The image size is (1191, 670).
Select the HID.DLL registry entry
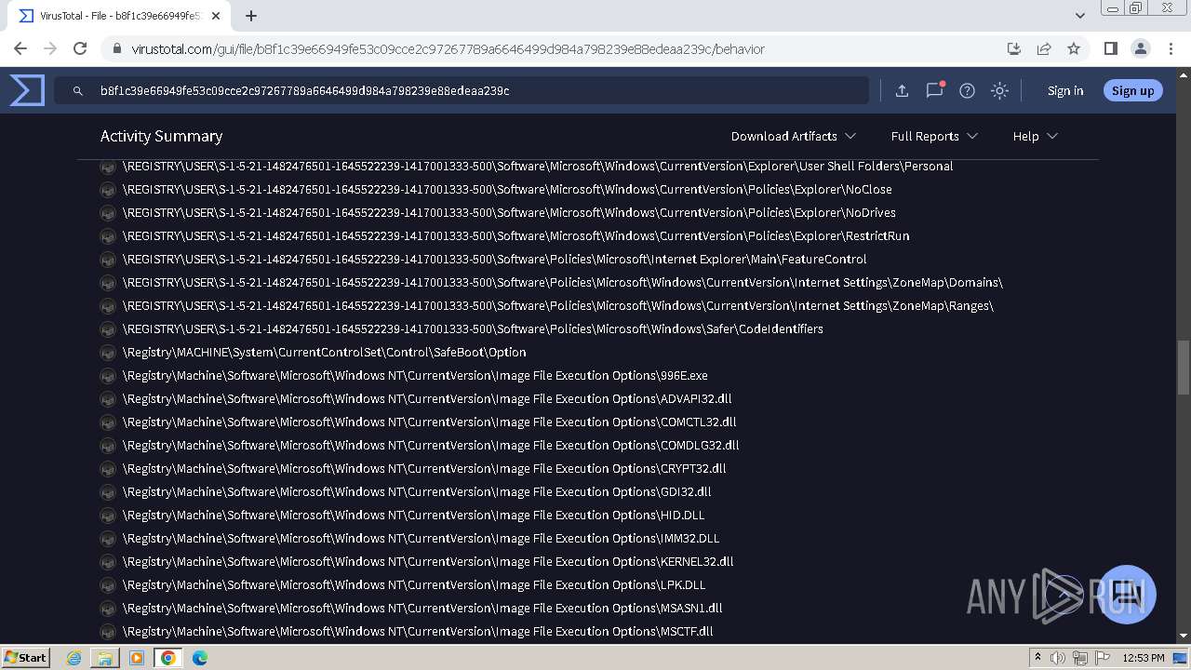click(x=413, y=516)
